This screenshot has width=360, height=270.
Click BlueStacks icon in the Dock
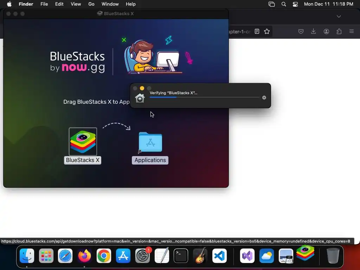[305, 252]
